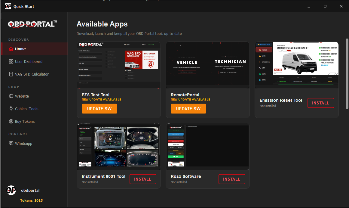Click the 'Rdsx Software' title text
Viewport: 349px width, 208px height.
pos(186,176)
